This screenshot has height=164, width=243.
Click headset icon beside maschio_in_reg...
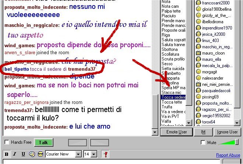point(198,46)
